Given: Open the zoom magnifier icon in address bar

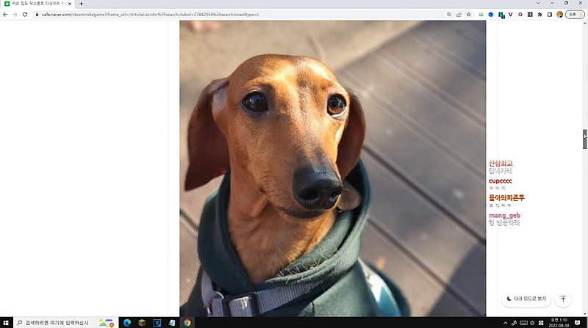Looking at the screenshot, I should (449, 15).
